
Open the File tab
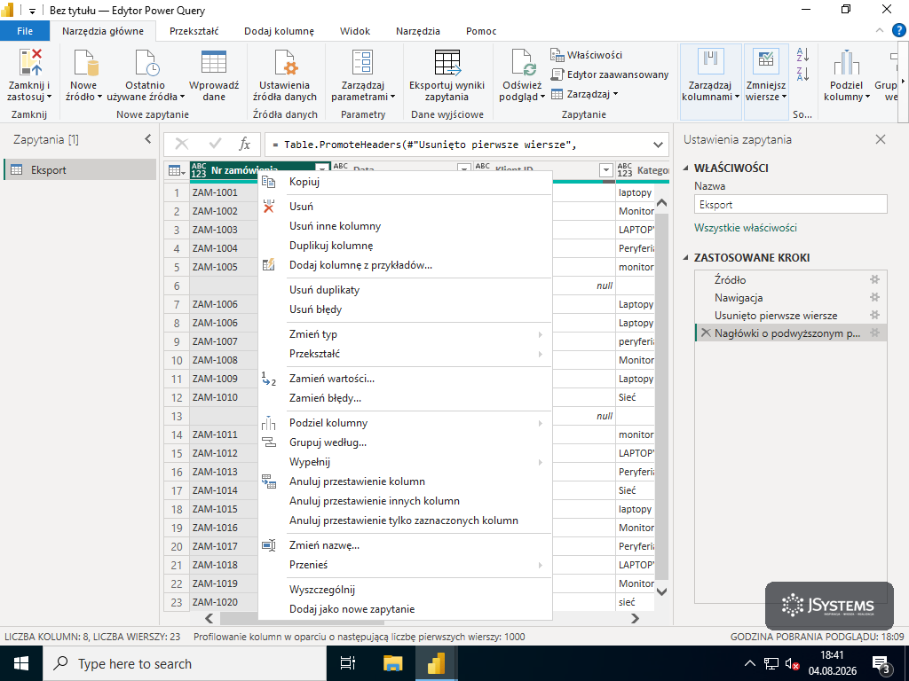click(25, 31)
